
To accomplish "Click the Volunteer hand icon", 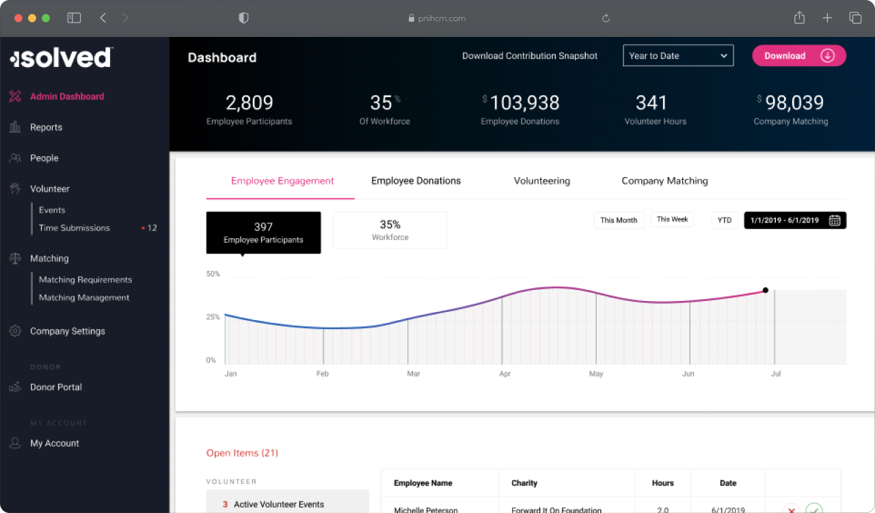I will 15,189.
